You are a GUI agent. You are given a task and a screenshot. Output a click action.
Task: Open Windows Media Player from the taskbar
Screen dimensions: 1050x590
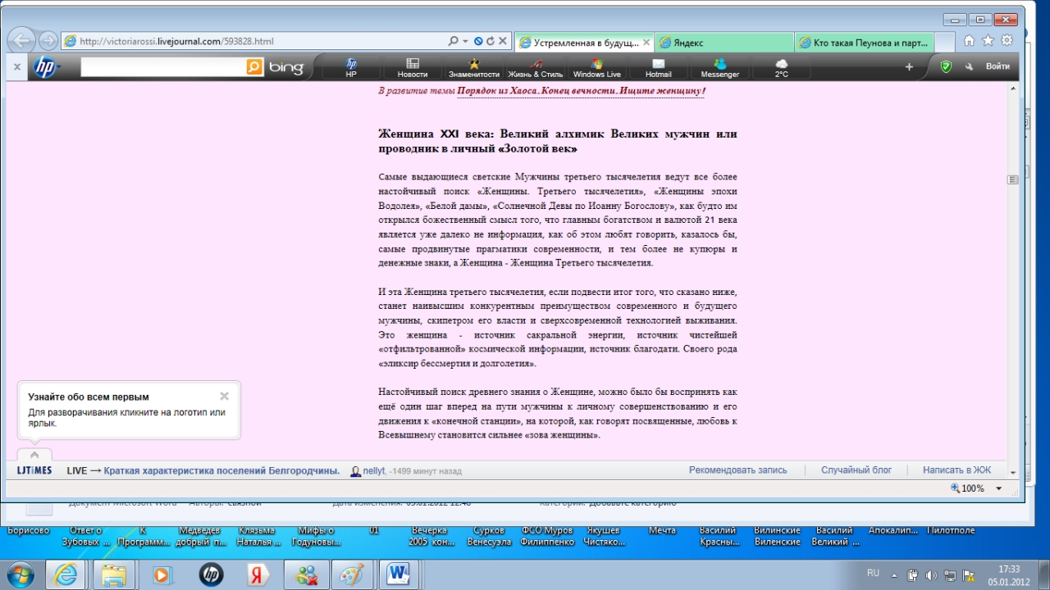(162, 574)
